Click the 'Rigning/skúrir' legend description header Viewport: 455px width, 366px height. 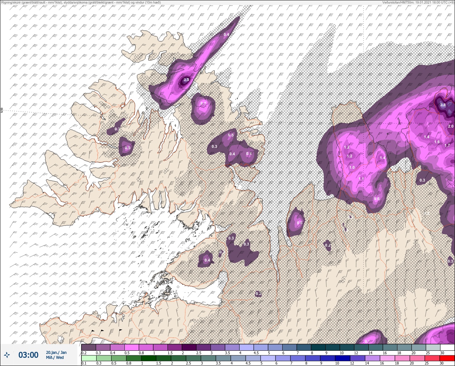pos(81,2)
